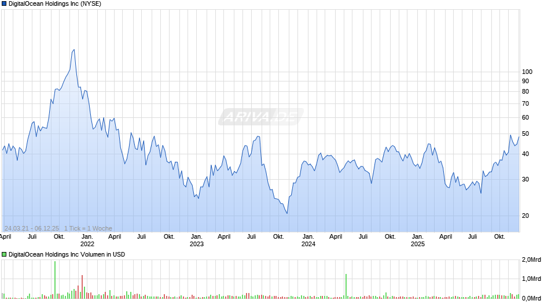Click the volume axis label '0,0Mrd'
The width and height of the screenshot is (544, 304).
[531, 298]
